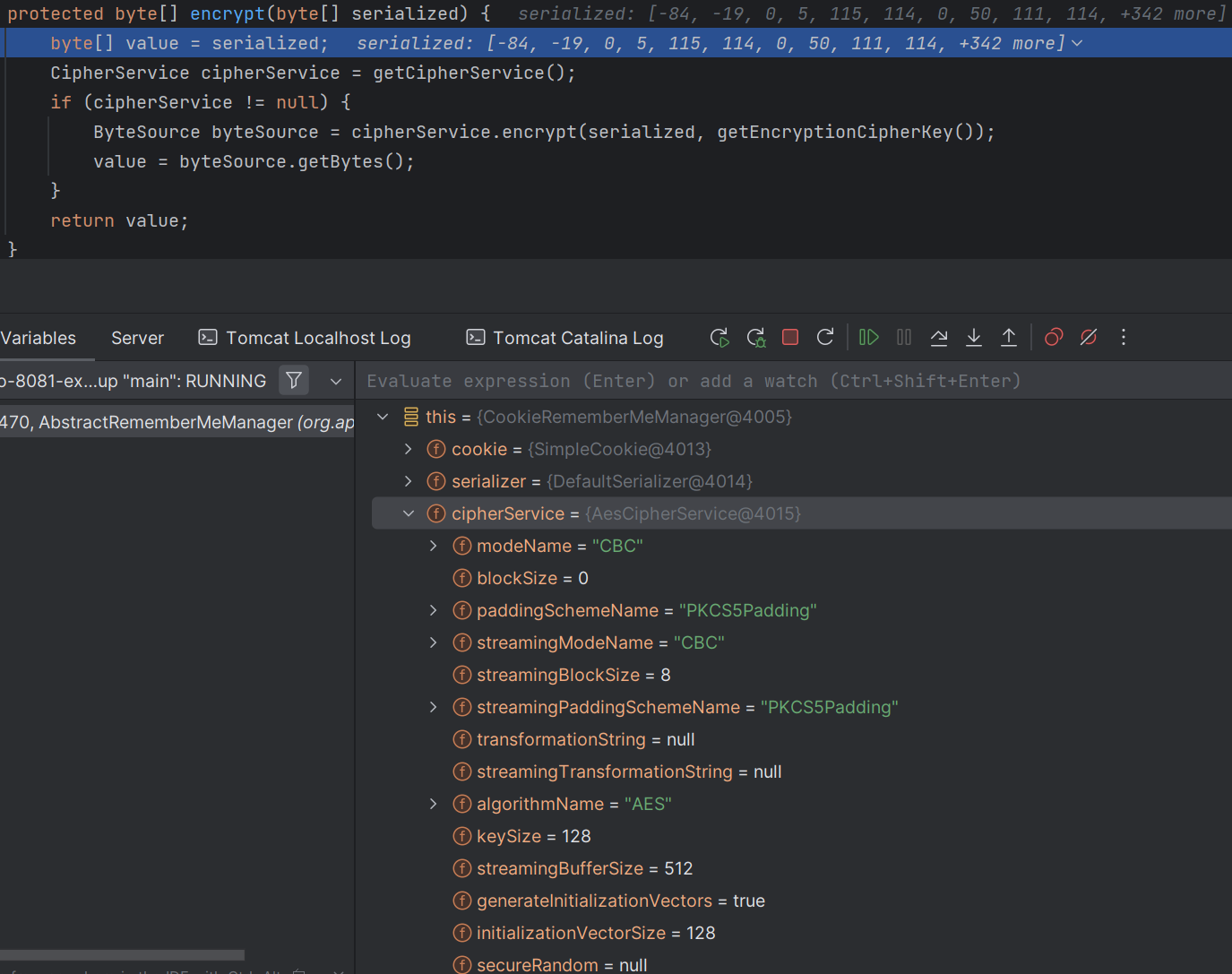Collapse the cipherService node
The height and width of the screenshot is (974, 1232).
coord(409,513)
